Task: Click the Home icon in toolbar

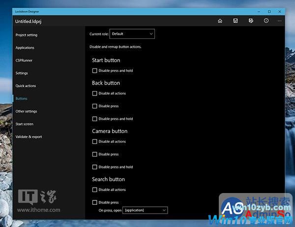Action: [x=220, y=21]
